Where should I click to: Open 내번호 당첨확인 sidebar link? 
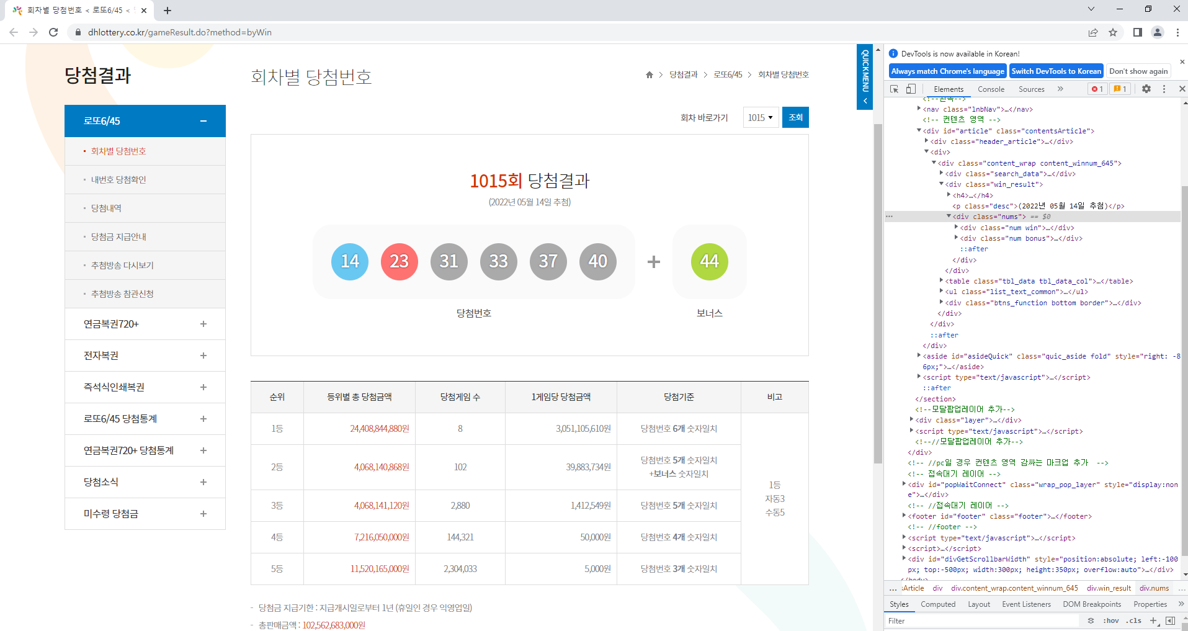click(x=118, y=180)
